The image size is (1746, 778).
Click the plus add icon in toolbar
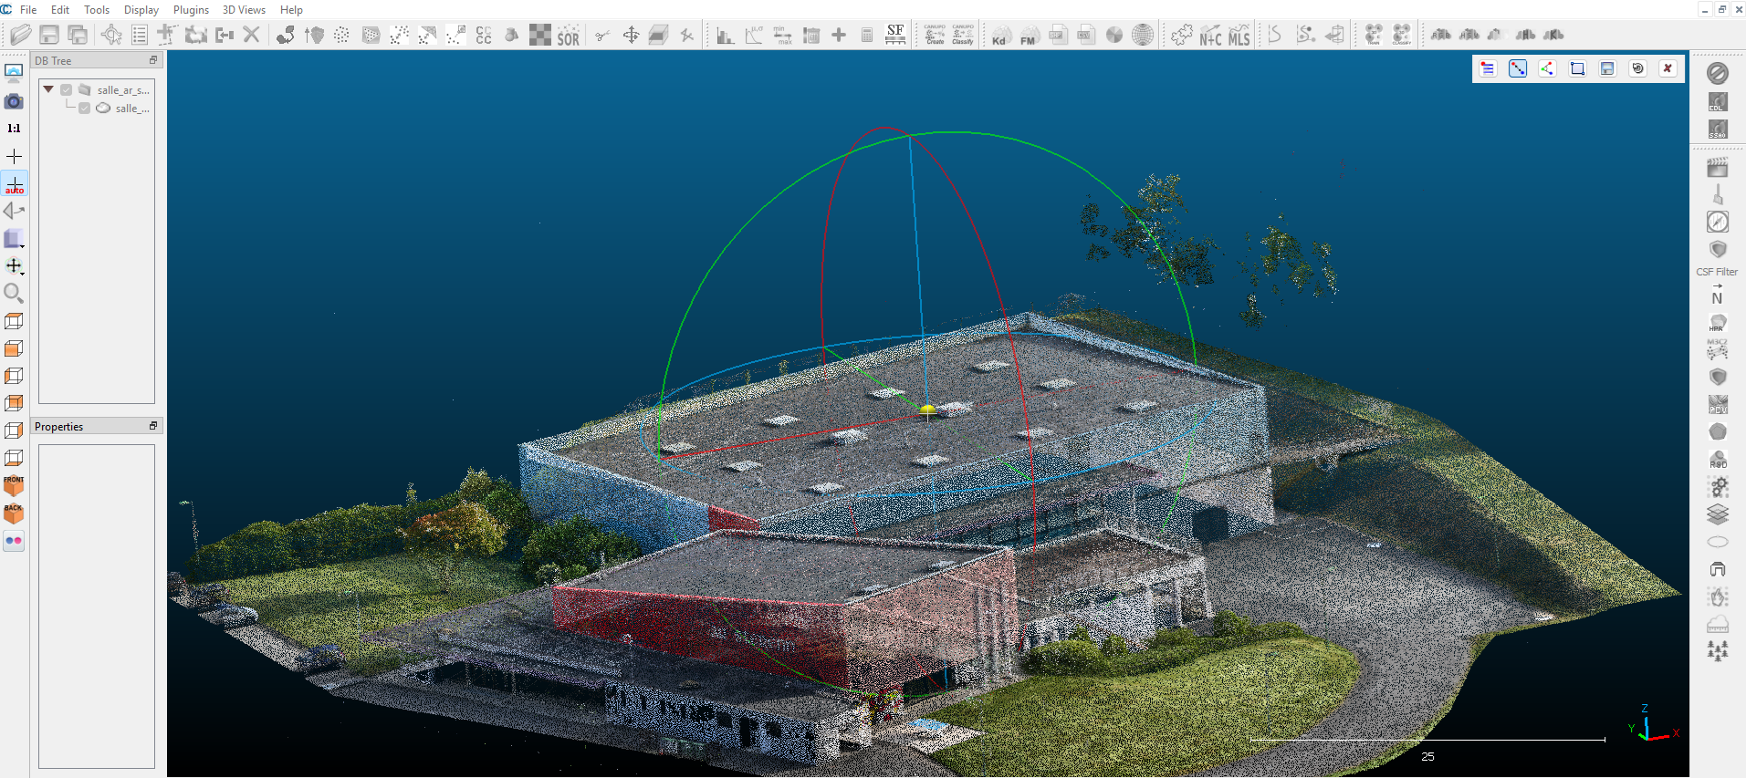pyautogui.click(x=839, y=35)
